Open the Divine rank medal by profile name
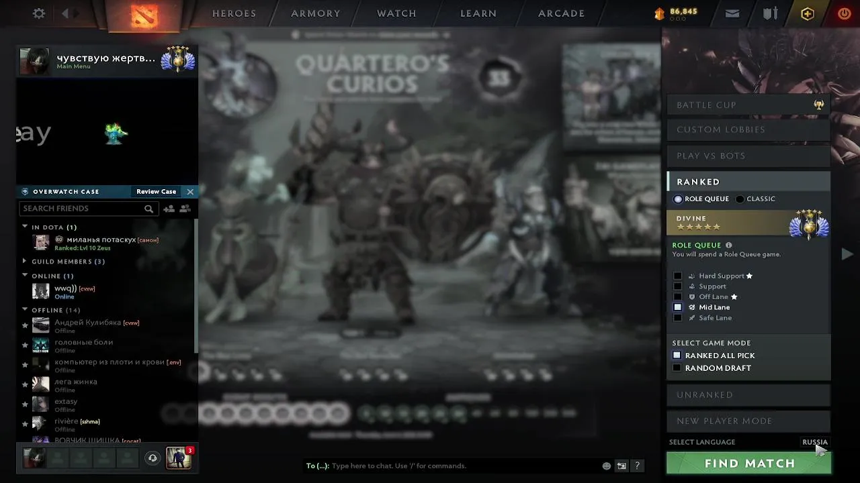Viewport: 860px width, 483px height. pyautogui.click(x=177, y=59)
